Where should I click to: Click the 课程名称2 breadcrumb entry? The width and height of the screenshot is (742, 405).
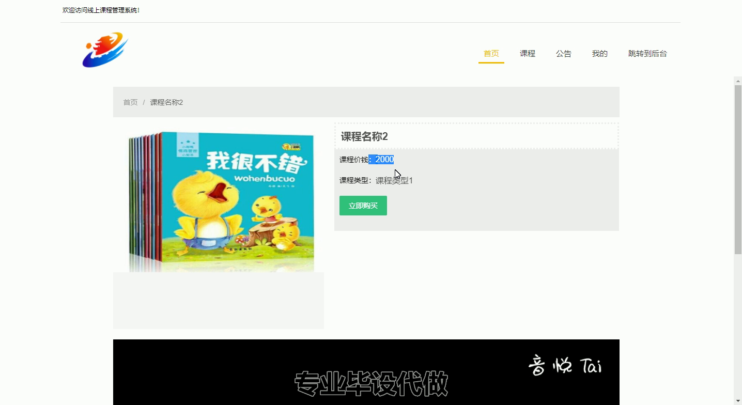tap(166, 102)
